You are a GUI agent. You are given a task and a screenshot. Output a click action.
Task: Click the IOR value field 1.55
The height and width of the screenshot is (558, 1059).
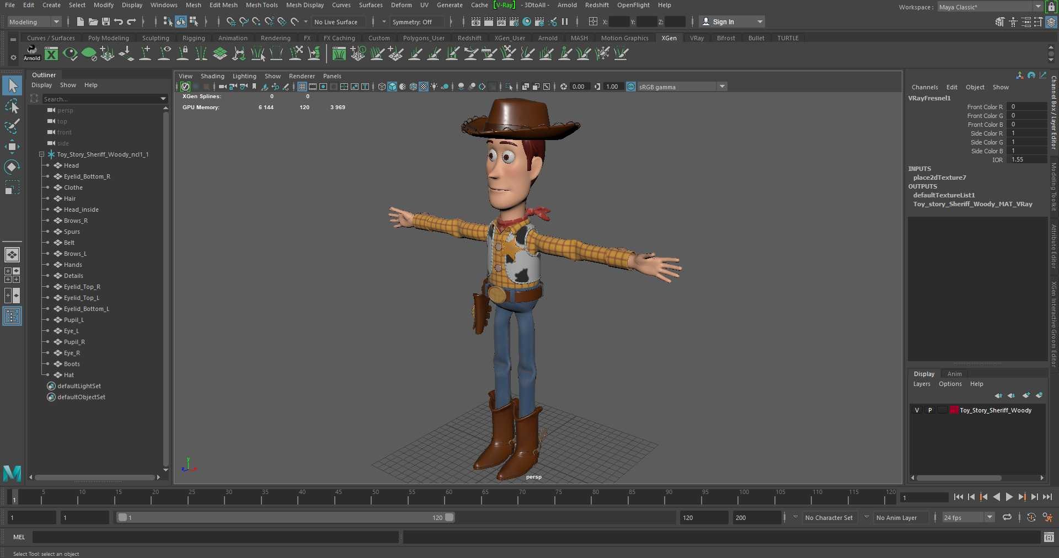pyautogui.click(x=1026, y=159)
